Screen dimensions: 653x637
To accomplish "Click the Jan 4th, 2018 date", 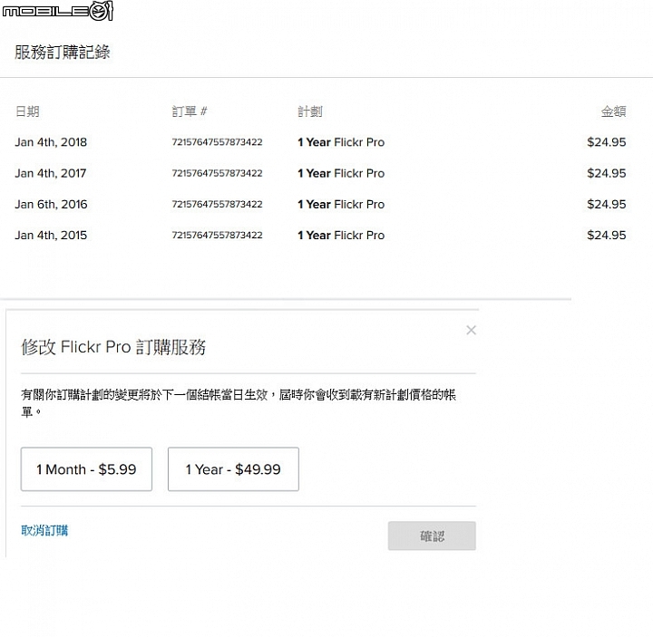I will click(x=51, y=142).
